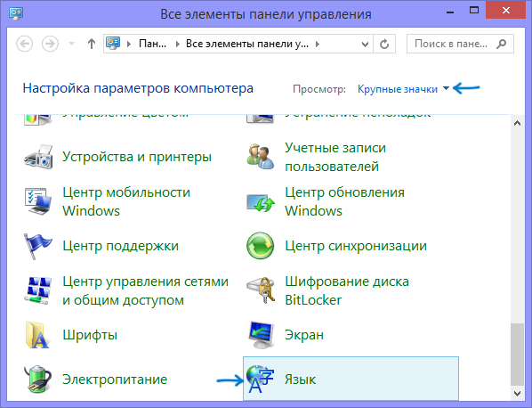Click the Control Panel icon in address bar
This screenshot has width=532, height=408.
pos(113,44)
